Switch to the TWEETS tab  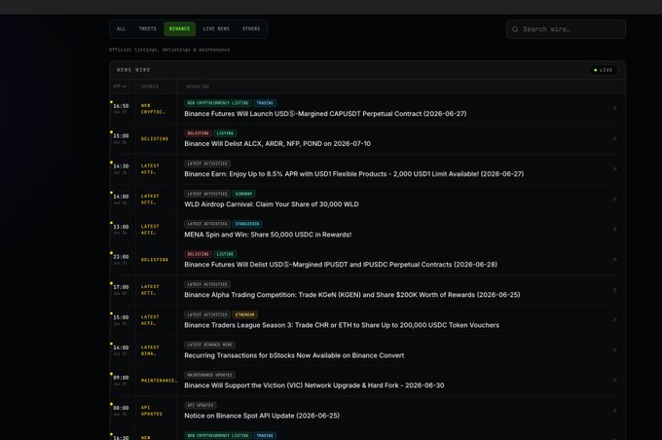click(x=147, y=28)
